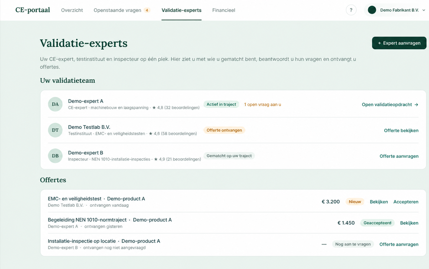429x269 pixels.
Task: Click the 'Gematcht op uw traject' badge
Action: (x=229, y=156)
